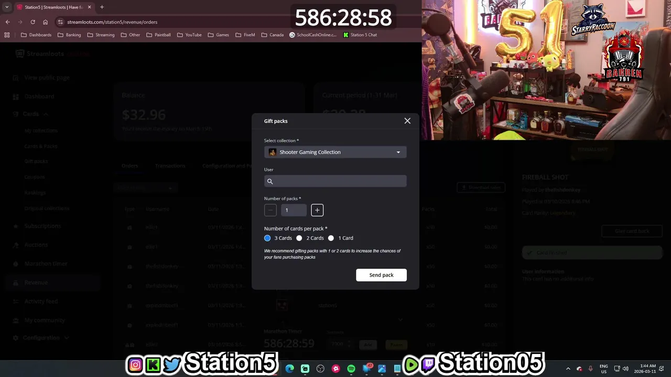671x377 pixels.
Task: Close the Gift packs dialog
Action: tap(407, 121)
